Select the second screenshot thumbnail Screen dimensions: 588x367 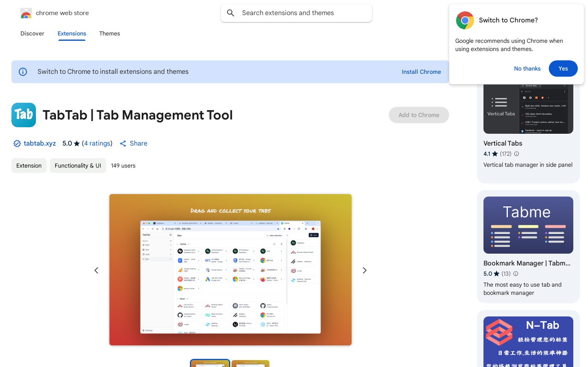pos(250,363)
